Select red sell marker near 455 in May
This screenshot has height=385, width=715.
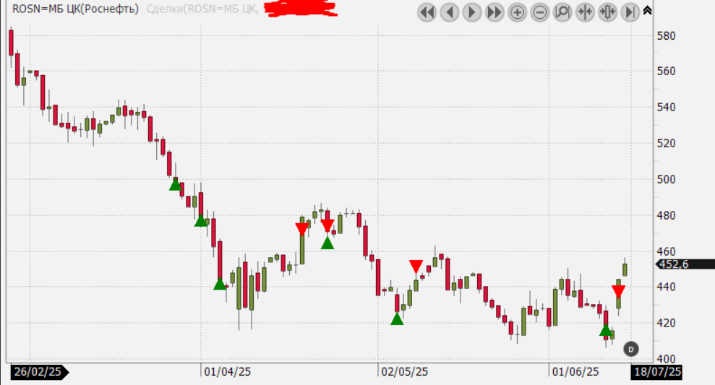[x=416, y=267]
